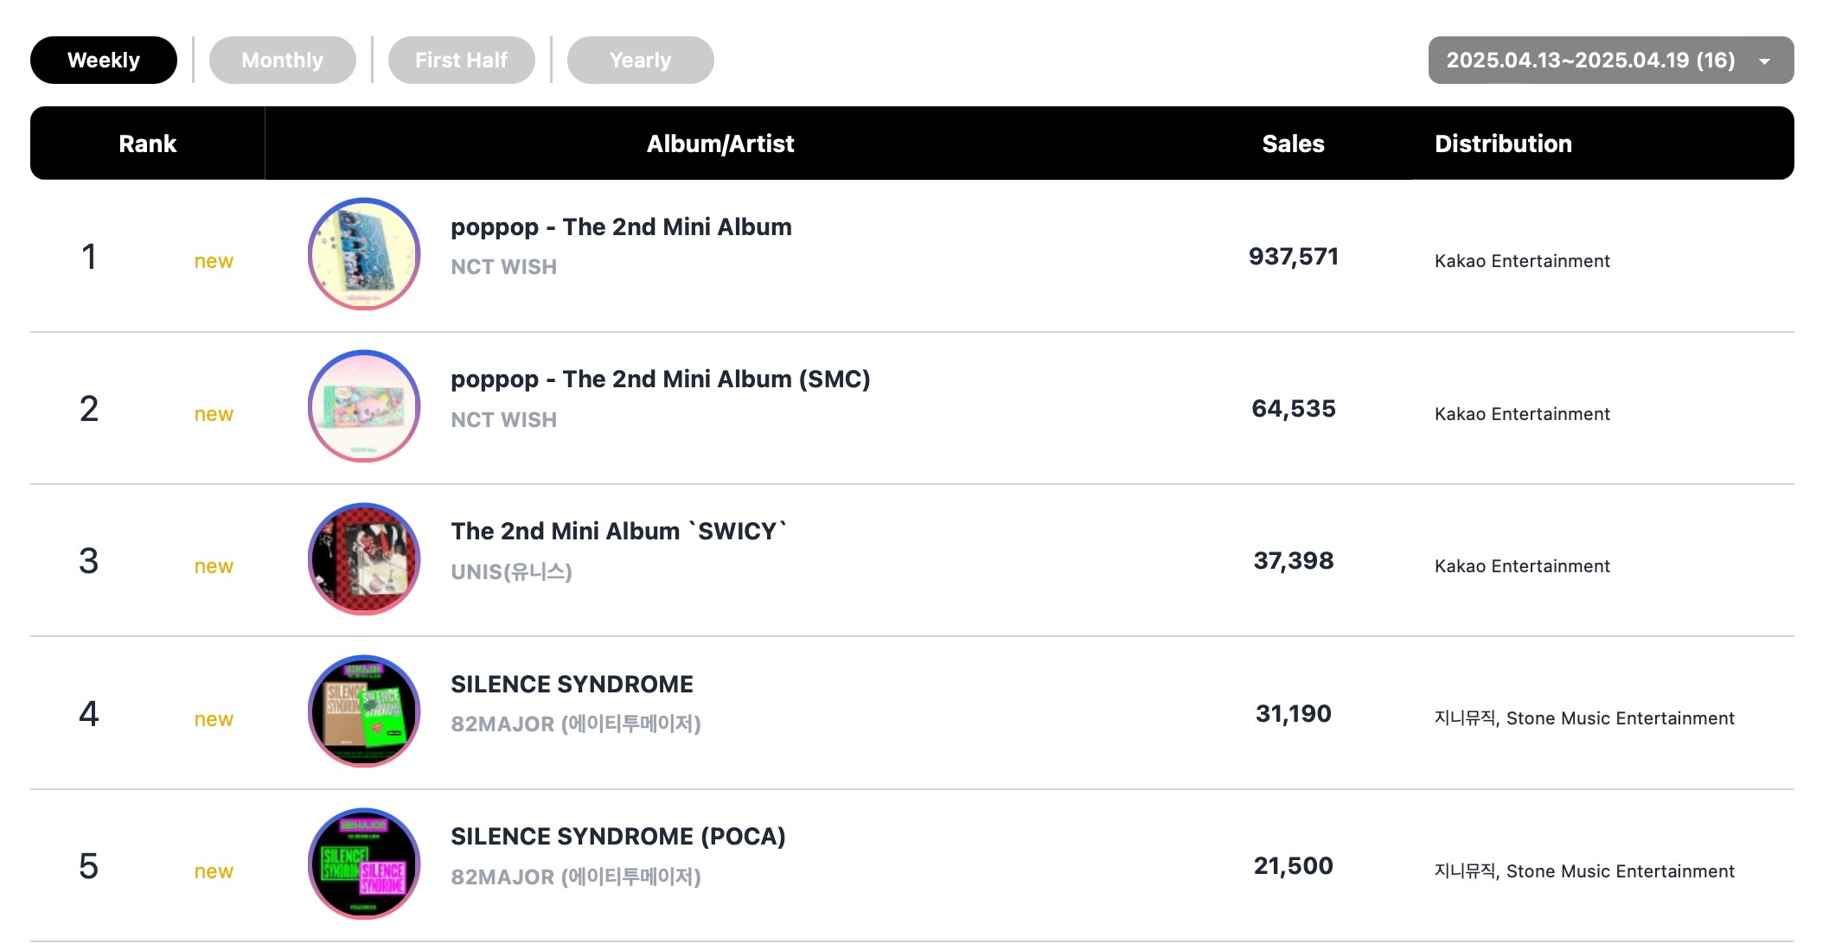Screen dimensions: 1829x950
Task: Open NCT WISH poppop album cover
Action: click(364, 254)
